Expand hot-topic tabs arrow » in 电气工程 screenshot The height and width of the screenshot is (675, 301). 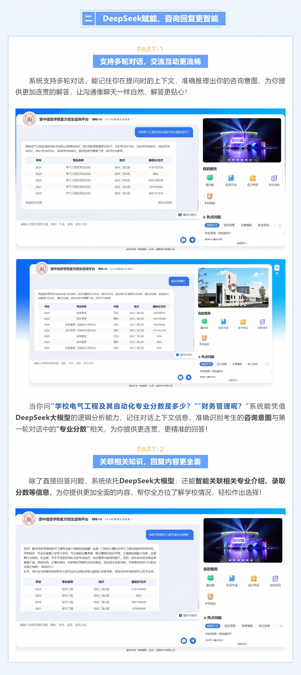coord(280,225)
